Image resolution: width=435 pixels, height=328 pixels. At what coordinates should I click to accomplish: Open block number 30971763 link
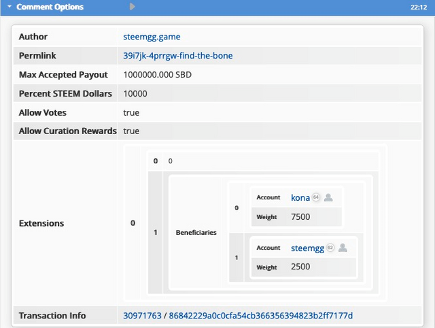142,316
